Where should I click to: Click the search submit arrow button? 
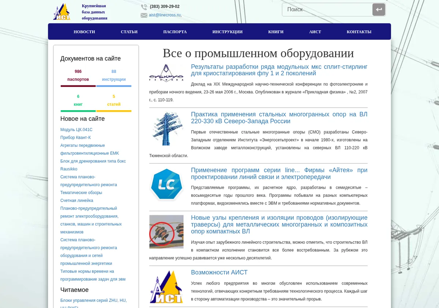(x=379, y=9)
